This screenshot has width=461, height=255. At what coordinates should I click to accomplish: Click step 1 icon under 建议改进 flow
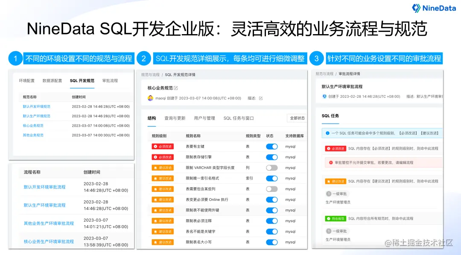pos(329,194)
